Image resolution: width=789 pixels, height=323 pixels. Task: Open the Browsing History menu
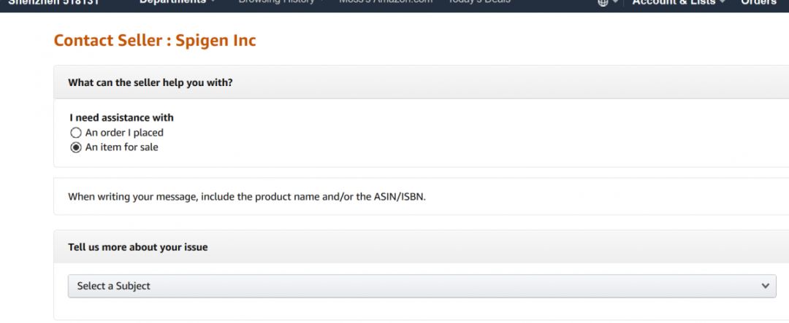(x=277, y=2)
